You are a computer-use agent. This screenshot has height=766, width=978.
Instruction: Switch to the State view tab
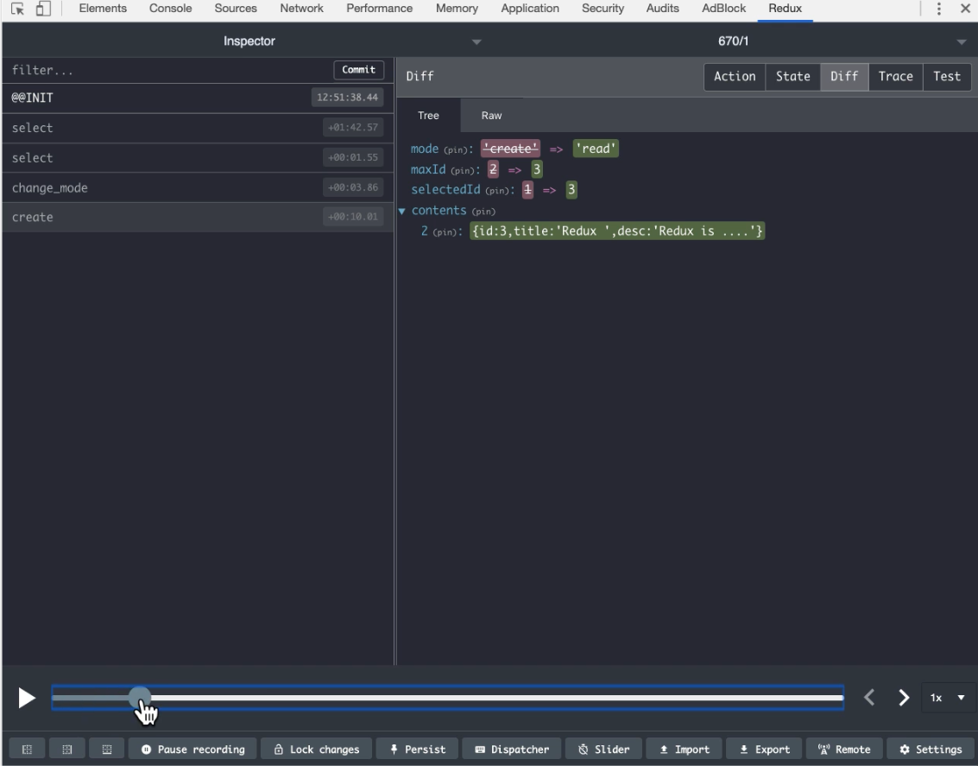792,76
